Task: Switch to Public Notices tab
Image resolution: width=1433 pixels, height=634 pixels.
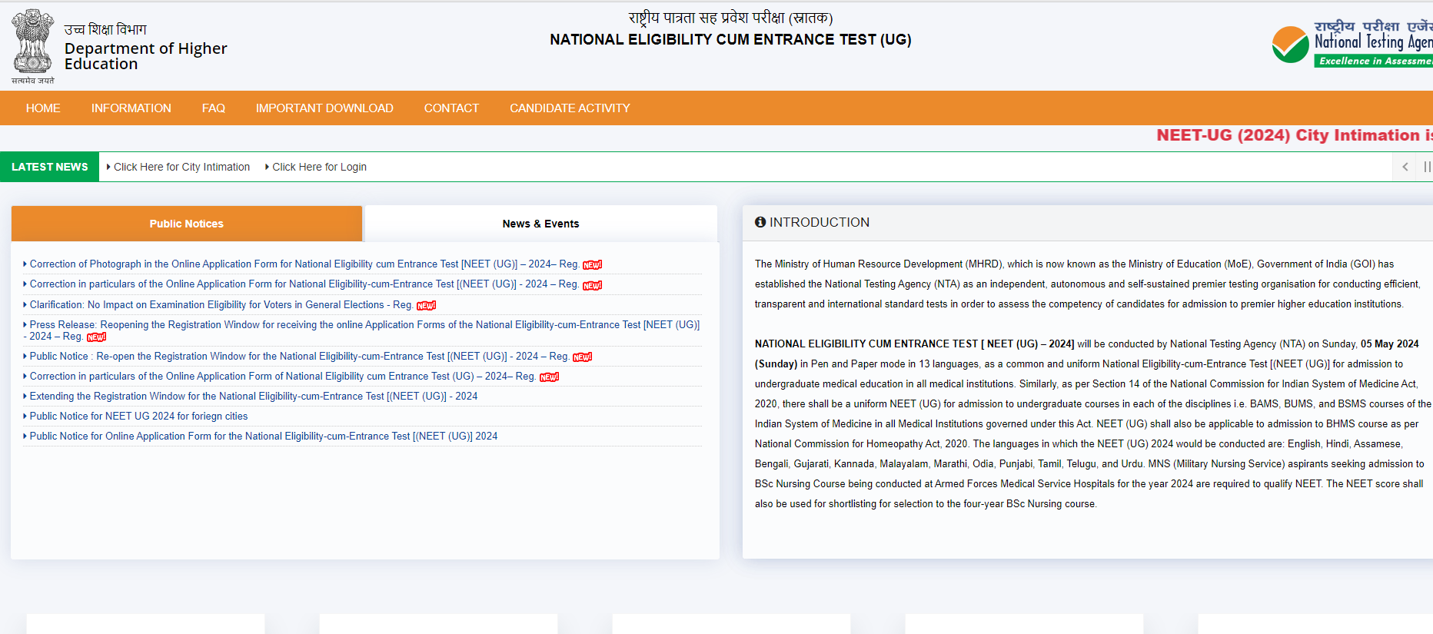Action: pyautogui.click(x=187, y=224)
